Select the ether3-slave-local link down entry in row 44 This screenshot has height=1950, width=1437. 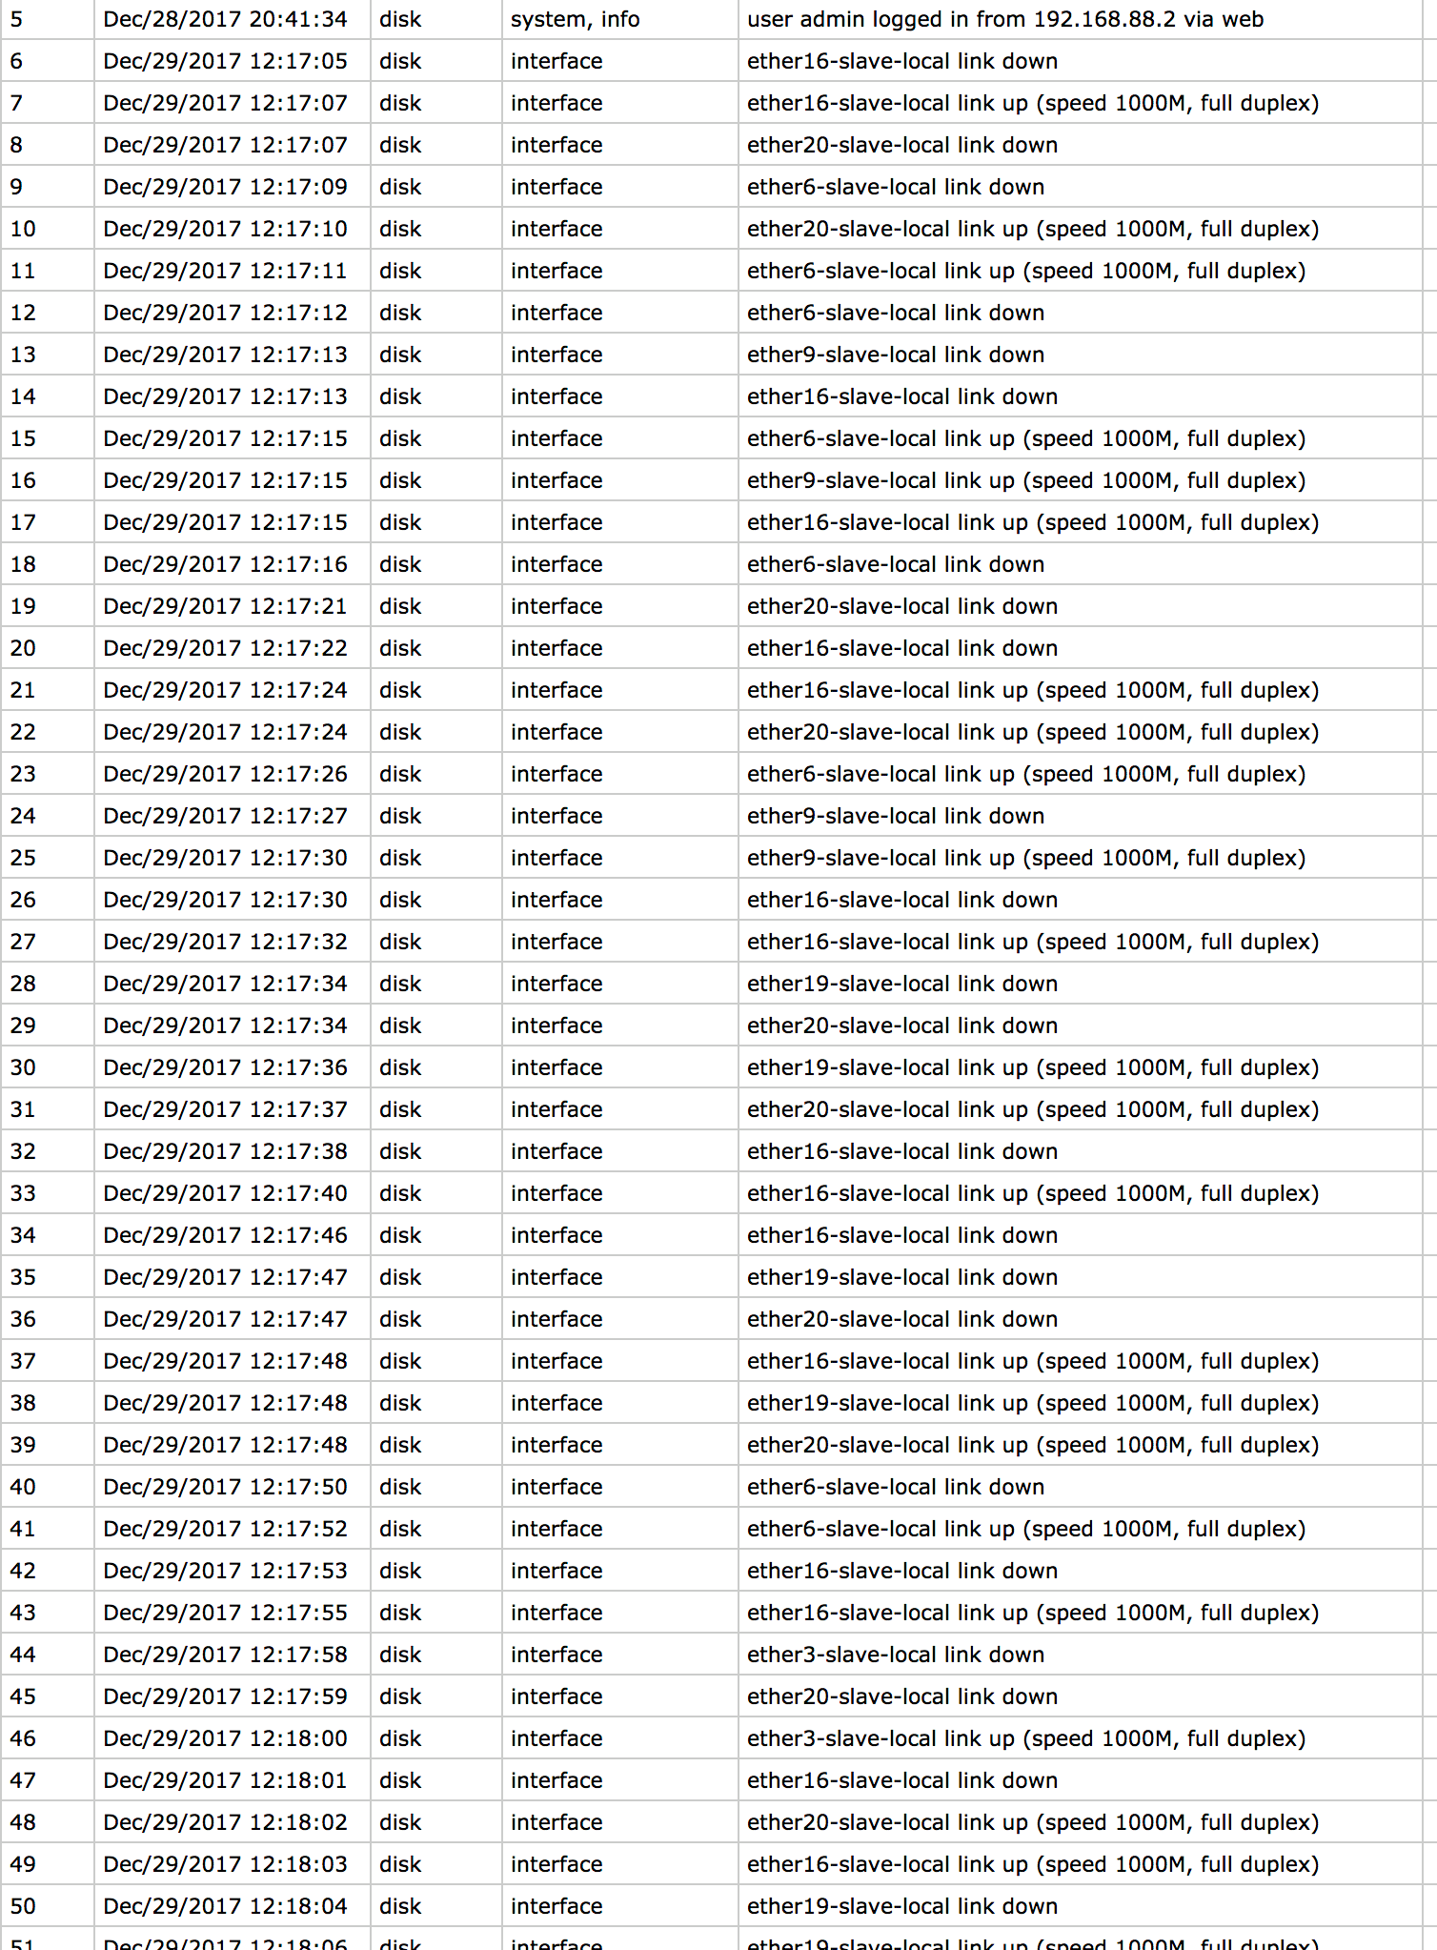point(896,1655)
